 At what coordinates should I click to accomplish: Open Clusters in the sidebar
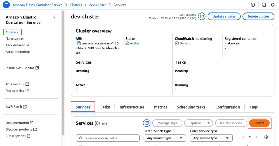tap(12, 32)
